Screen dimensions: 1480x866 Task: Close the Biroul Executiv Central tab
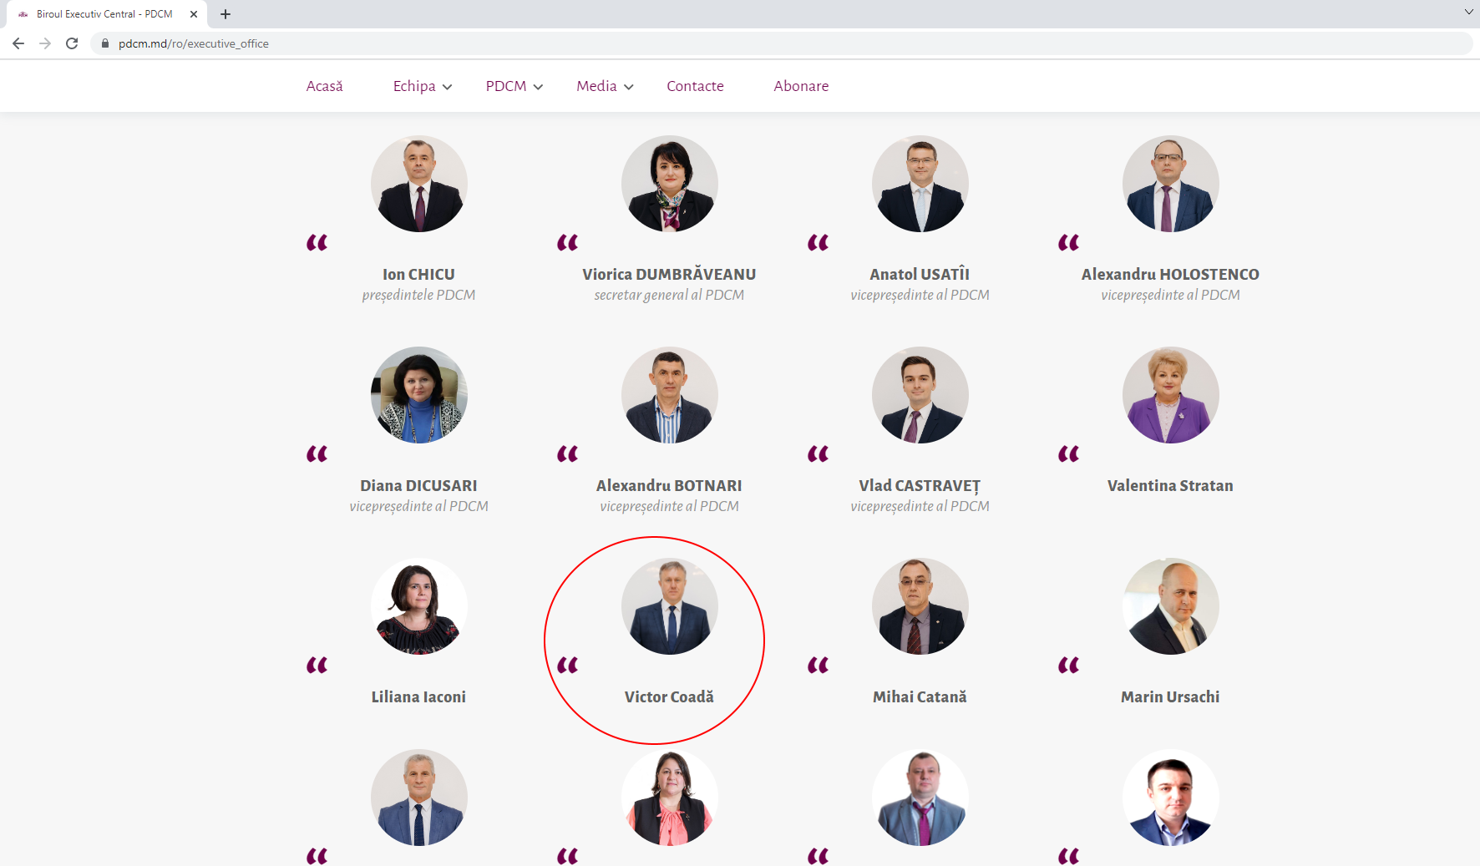[x=194, y=14]
